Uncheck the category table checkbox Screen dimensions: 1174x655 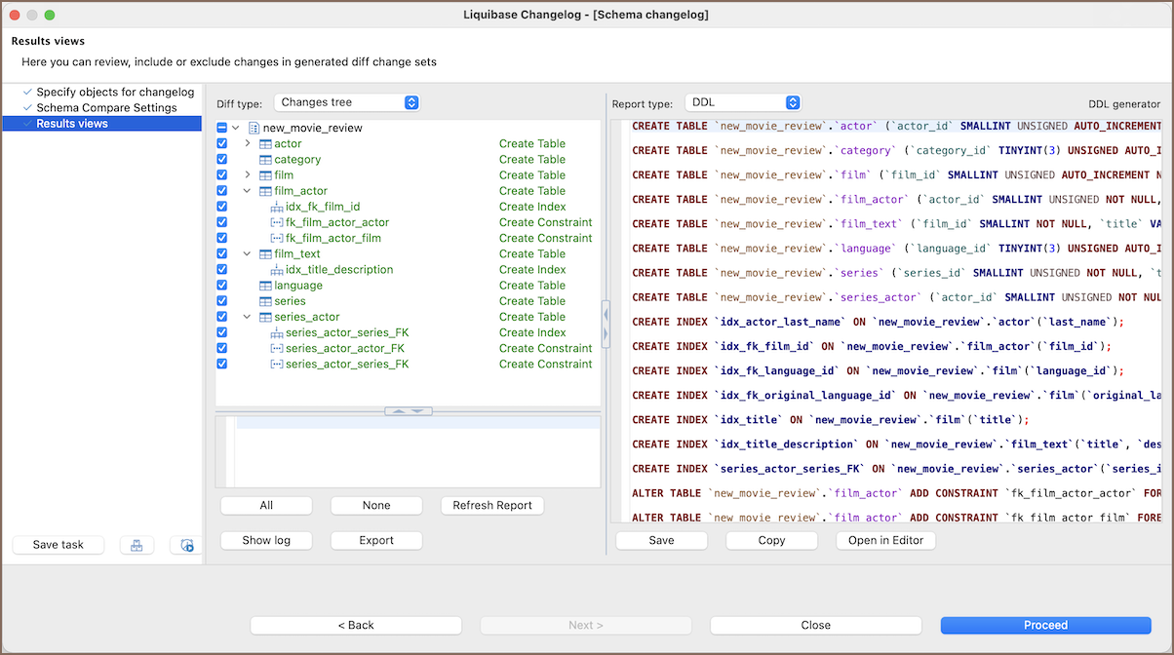pyautogui.click(x=222, y=160)
